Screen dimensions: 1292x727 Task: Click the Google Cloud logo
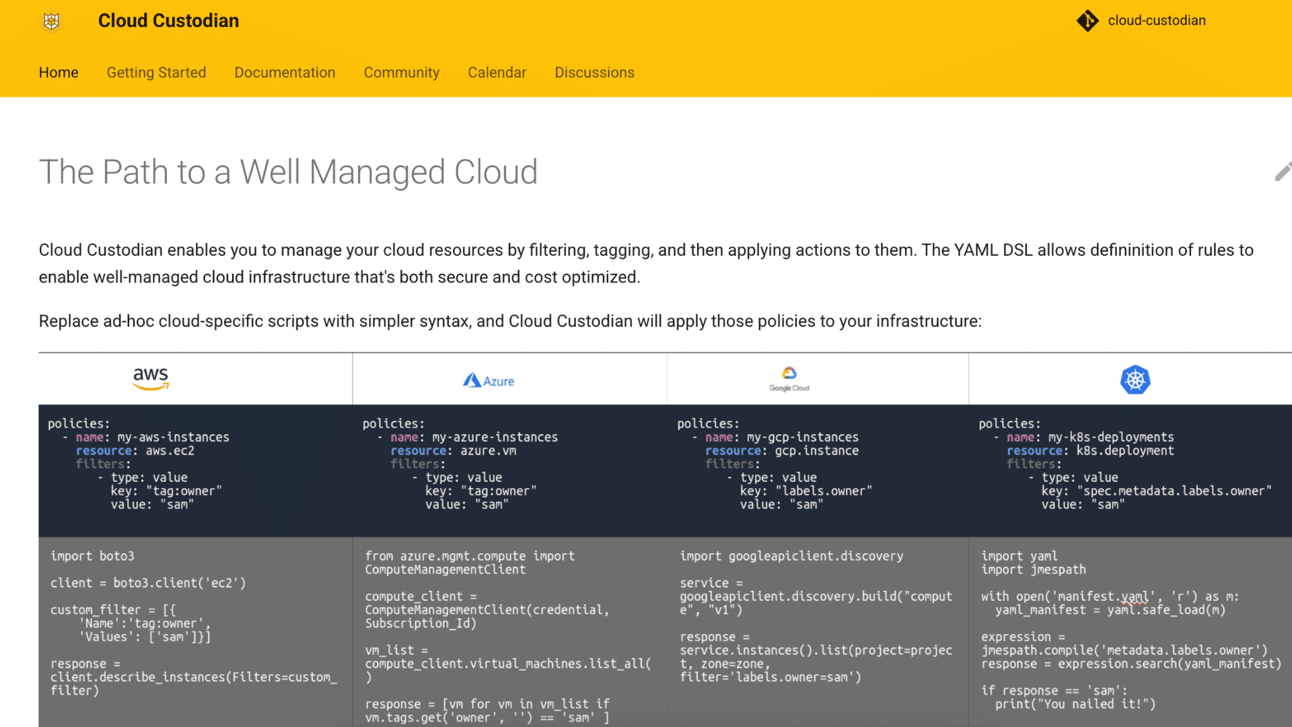[x=789, y=380]
